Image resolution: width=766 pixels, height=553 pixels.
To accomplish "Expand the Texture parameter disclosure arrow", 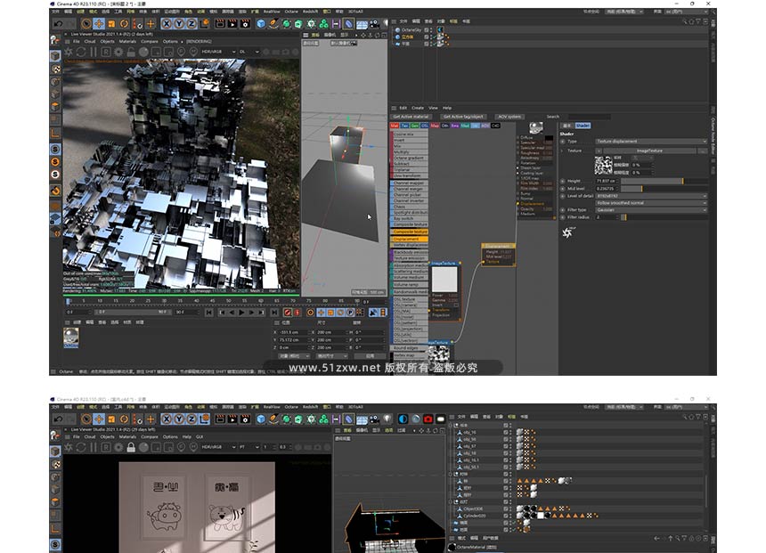I will click(562, 151).
